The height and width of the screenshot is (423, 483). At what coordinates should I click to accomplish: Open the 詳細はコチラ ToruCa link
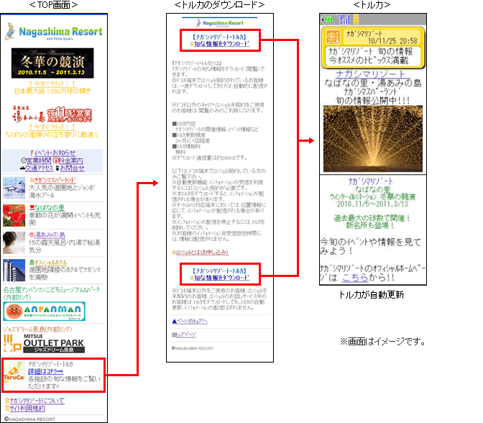(45, 371)
